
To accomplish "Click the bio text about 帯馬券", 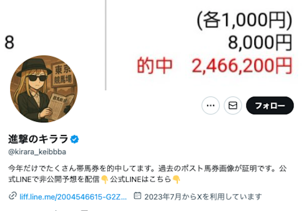I will [147, 174].
